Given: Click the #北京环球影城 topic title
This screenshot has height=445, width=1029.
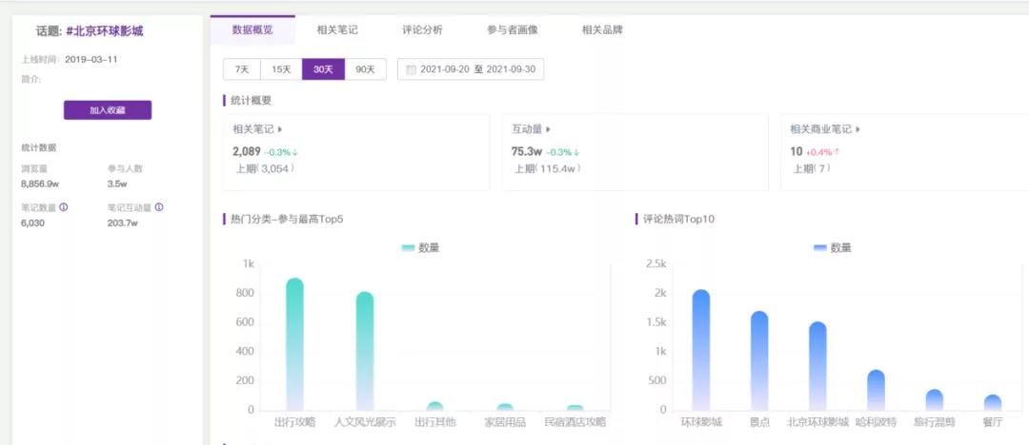Looking at the screenshot, I should click(x=105, y=30).
